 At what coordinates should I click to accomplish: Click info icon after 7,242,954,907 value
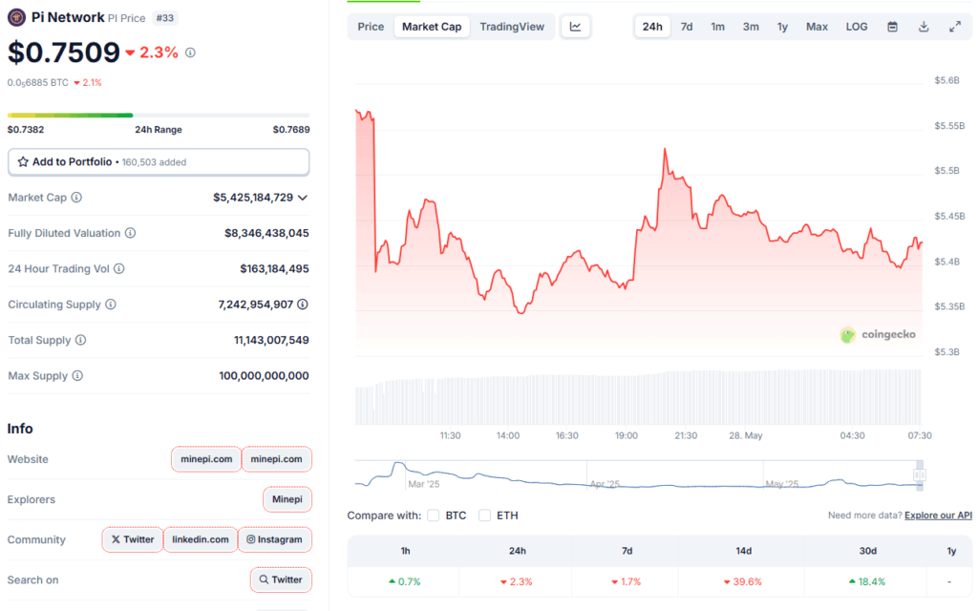[x=303, y=305]
